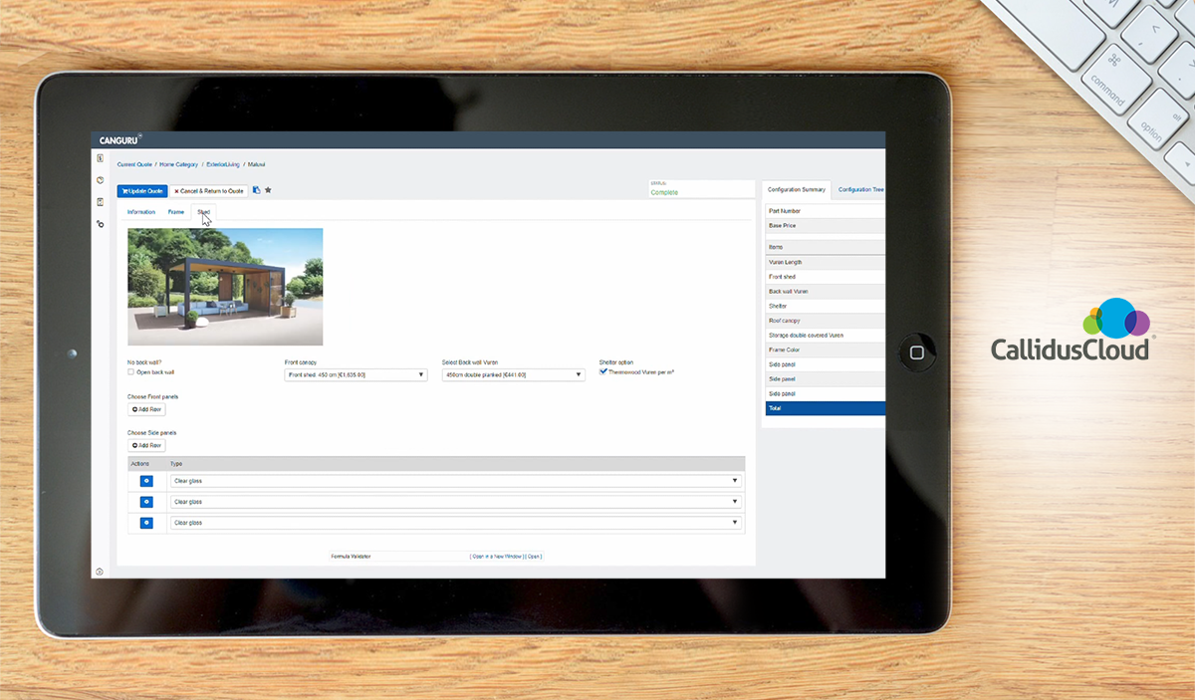Image resolution: width=1195 pixels, height=700 pixels.
Task: Add row under Choose Front panels
Action: 146,409
